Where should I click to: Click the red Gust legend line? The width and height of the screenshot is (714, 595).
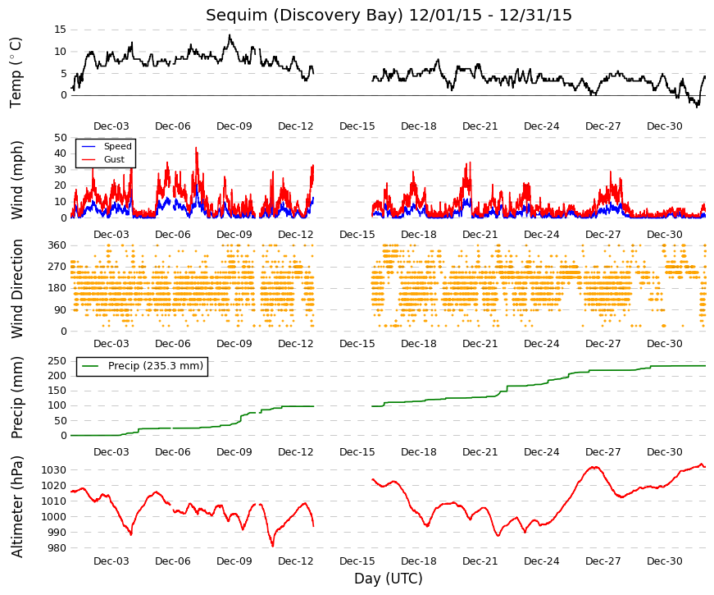pyautogui.click(x=89, y=159)
